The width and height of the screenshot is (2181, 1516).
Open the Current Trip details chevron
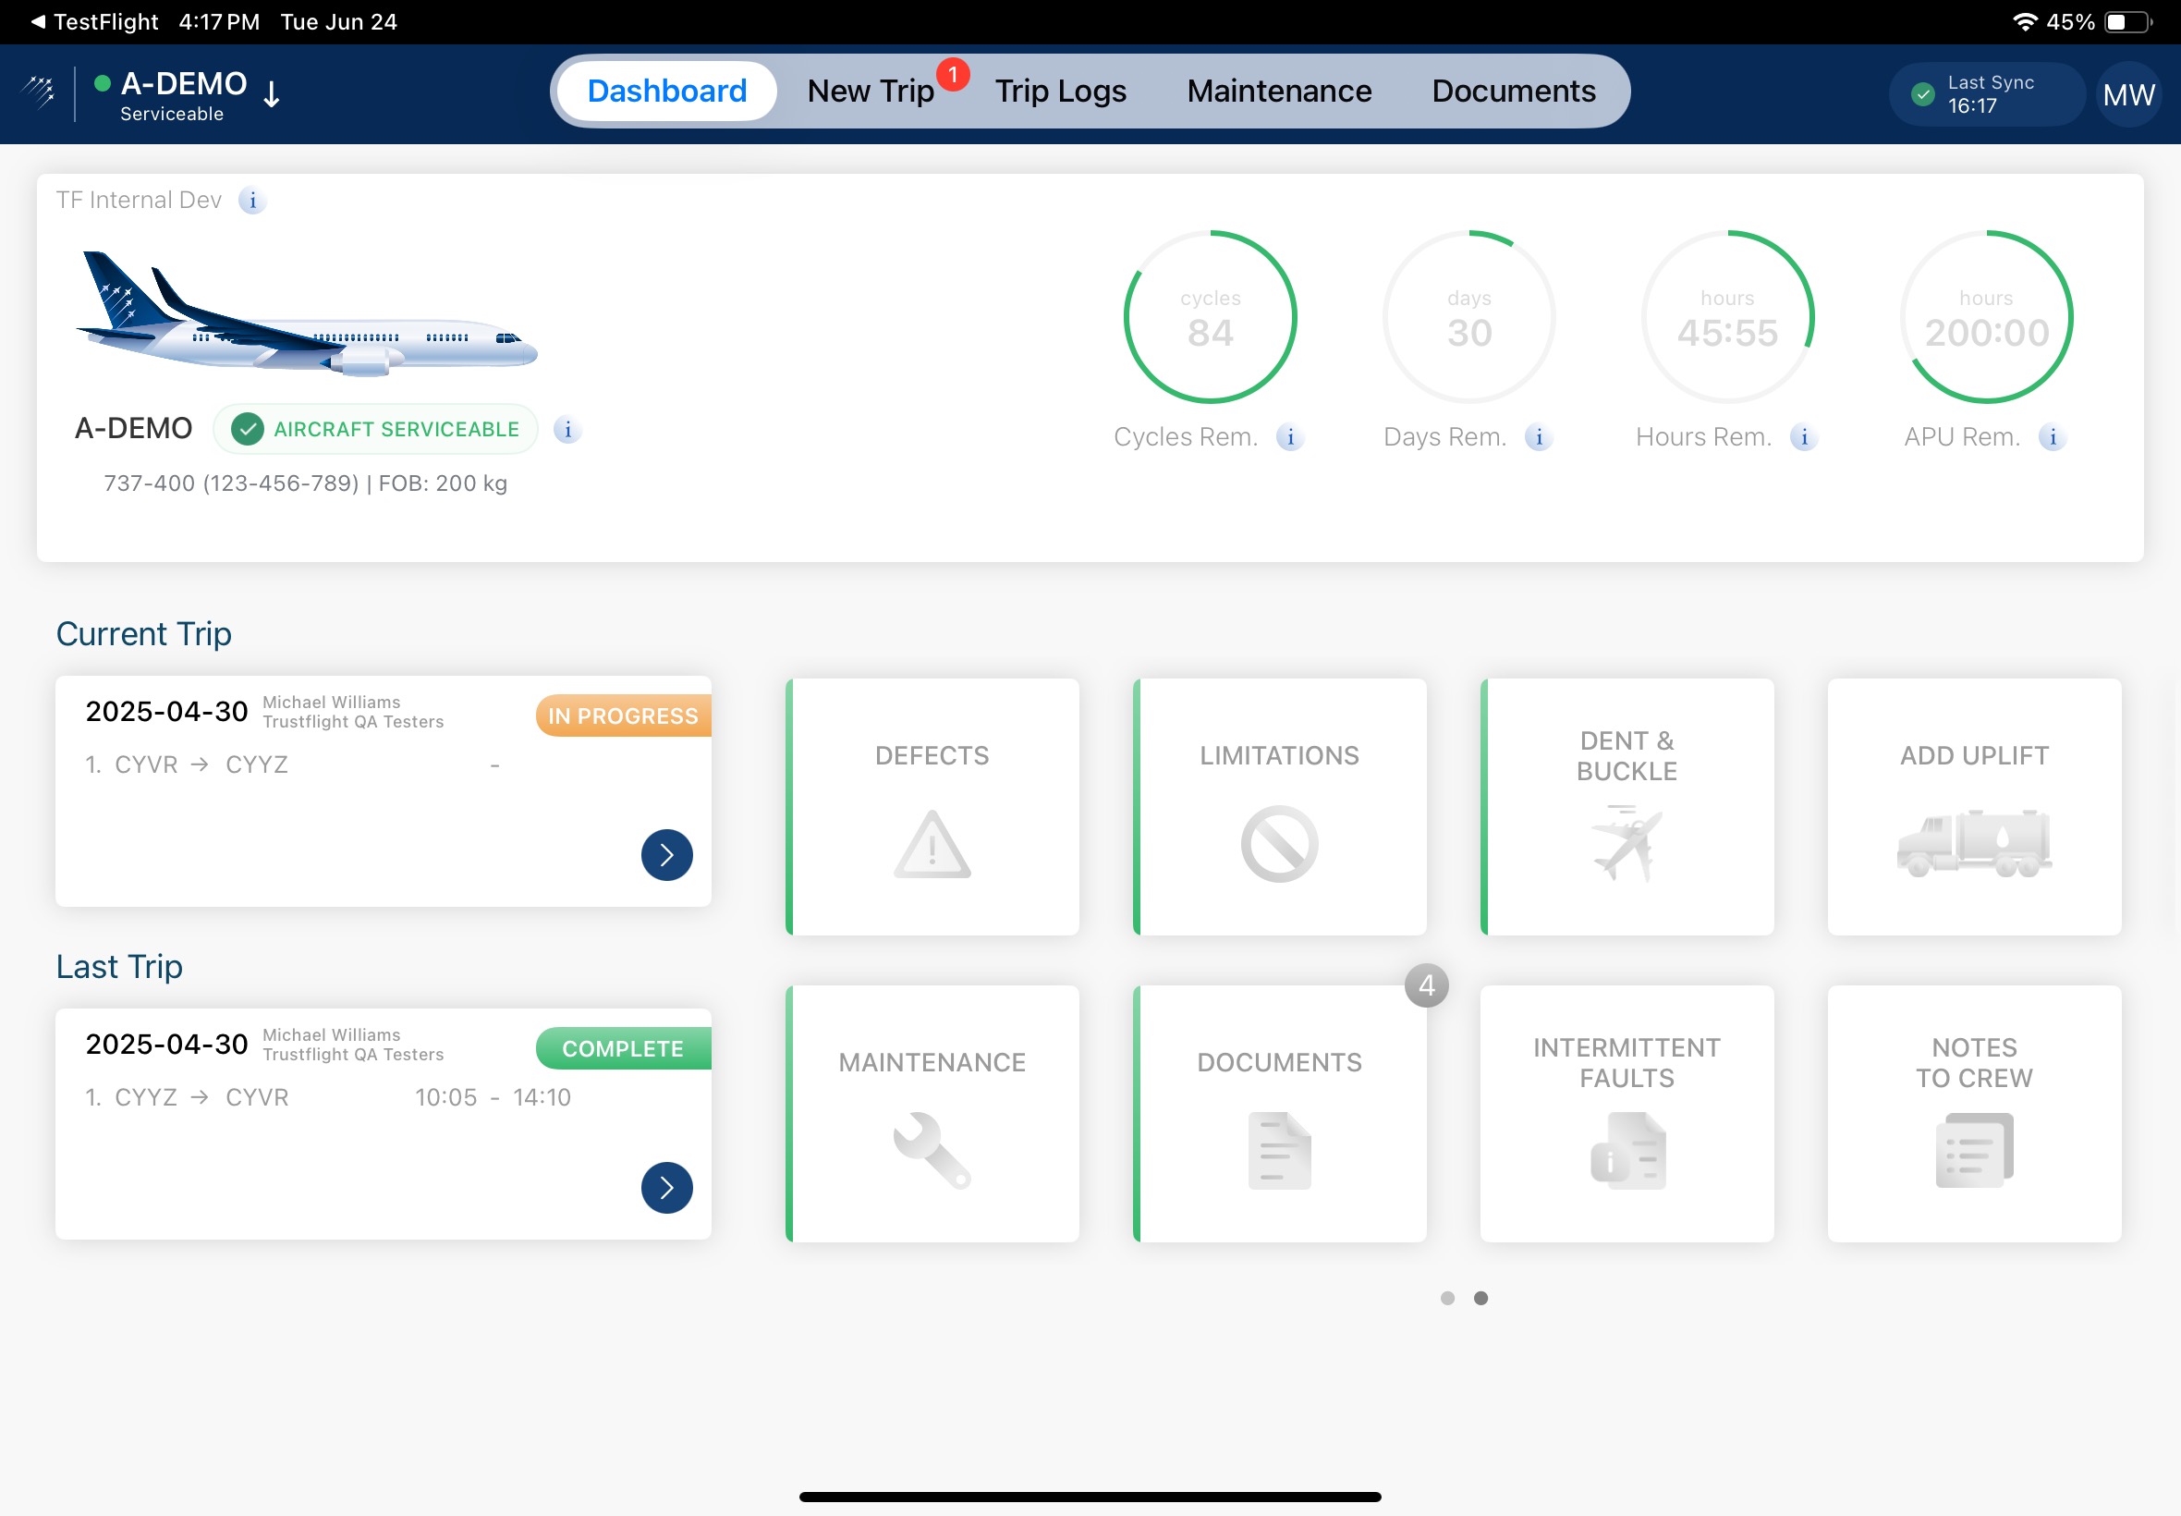click(666, 854)
